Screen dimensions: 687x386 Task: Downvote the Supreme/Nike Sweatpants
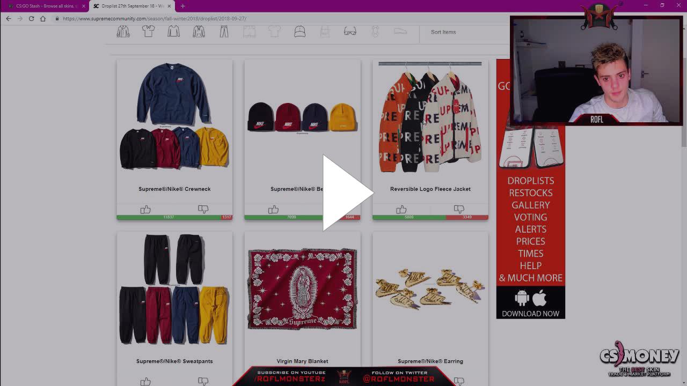coord(203,381)
